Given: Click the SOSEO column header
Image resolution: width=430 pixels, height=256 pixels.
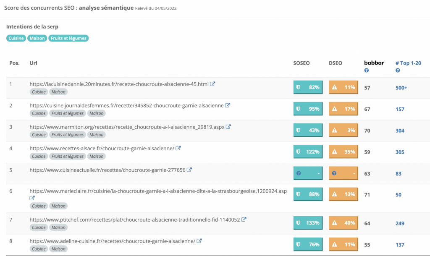Looking at the screenshot, I should point(302,63).
